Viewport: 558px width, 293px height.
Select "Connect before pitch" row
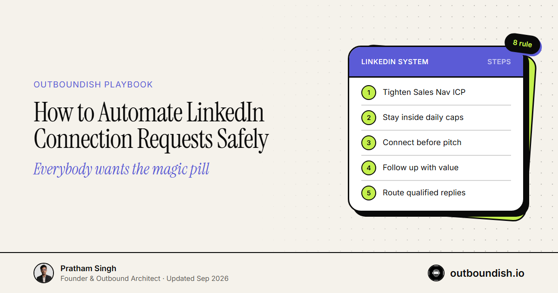436,142
